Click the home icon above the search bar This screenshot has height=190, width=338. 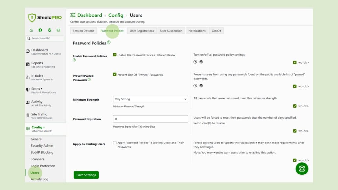tap(31, 30)
